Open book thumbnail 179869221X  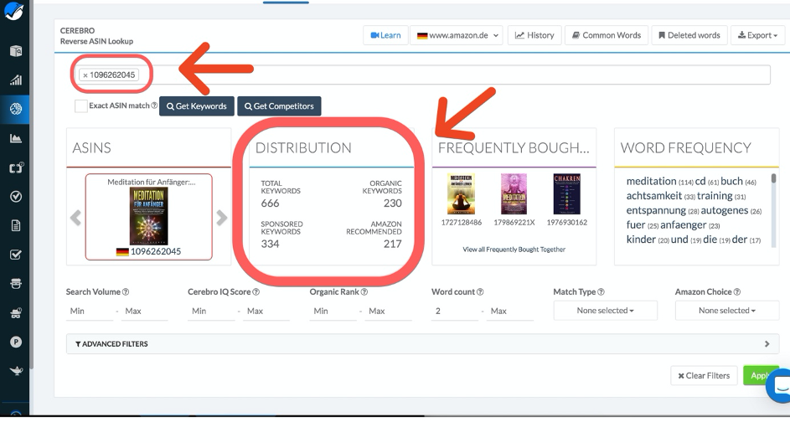[x=514, y=194]
